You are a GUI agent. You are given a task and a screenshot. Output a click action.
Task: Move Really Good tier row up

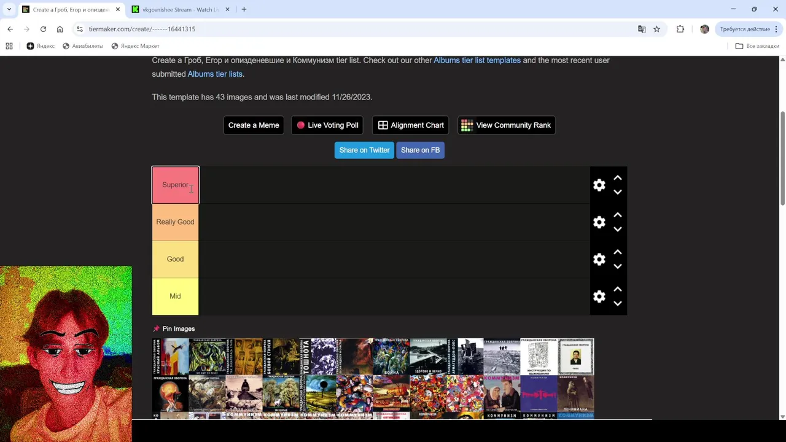click(x=618, y=215)
